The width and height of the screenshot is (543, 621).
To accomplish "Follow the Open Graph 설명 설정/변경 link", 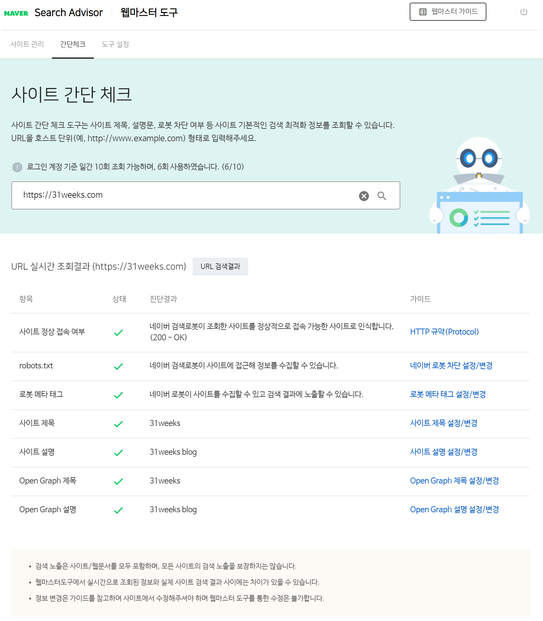I will [x=455, y=510].
